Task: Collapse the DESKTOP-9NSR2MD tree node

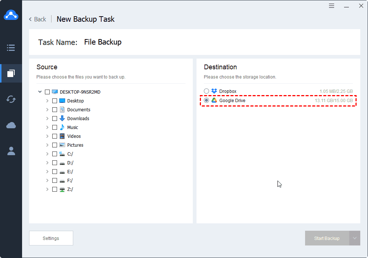Action: pos(40,92)
